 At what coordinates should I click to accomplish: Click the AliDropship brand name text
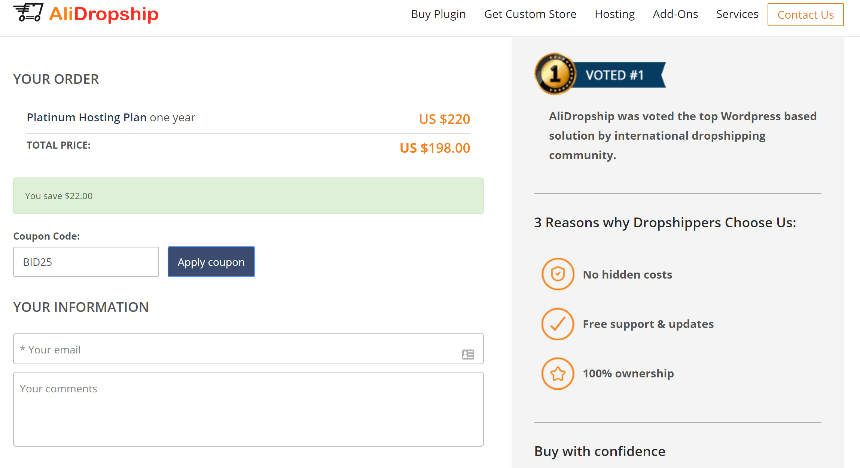[x=104, y=14]
